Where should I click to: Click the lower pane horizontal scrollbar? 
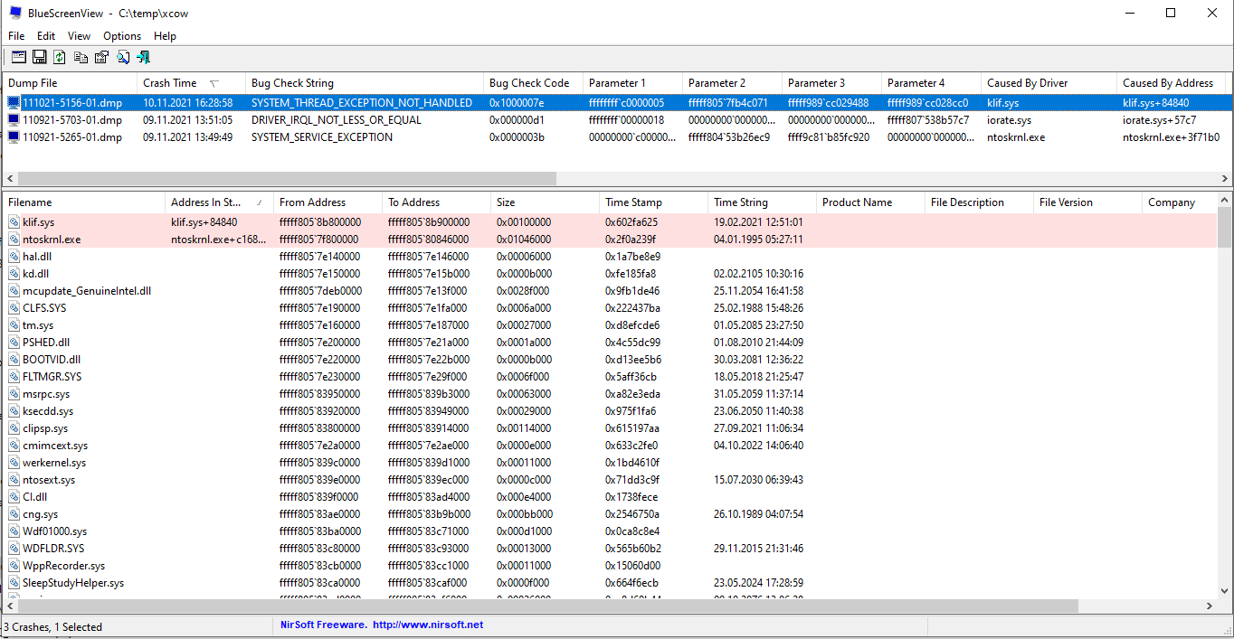click(610, 605)
